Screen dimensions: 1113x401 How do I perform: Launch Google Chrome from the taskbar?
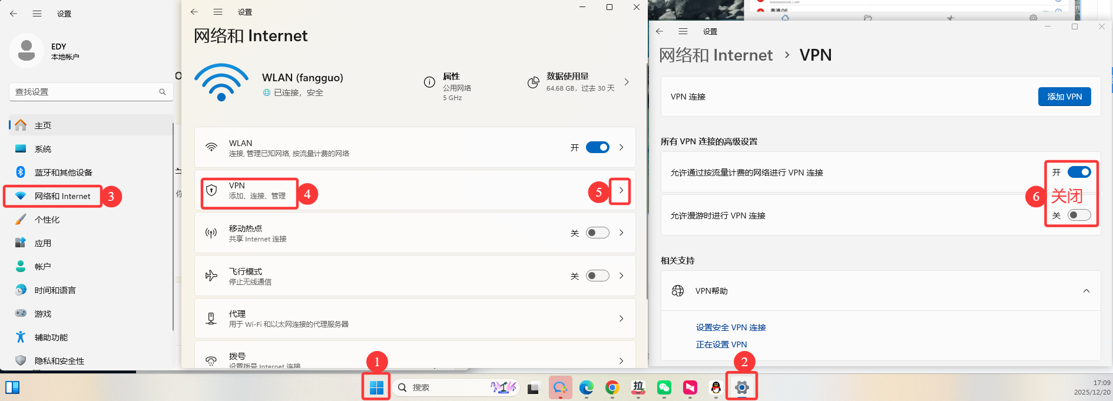tap(612, 387)
